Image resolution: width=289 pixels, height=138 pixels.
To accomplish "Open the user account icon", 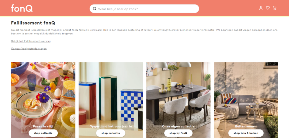I will tap(261, 8).
